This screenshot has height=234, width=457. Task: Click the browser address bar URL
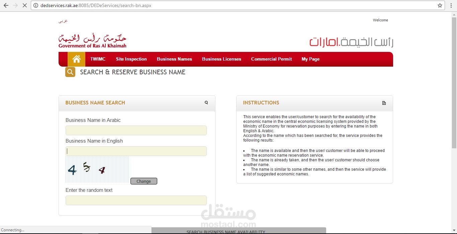[96, 5]
